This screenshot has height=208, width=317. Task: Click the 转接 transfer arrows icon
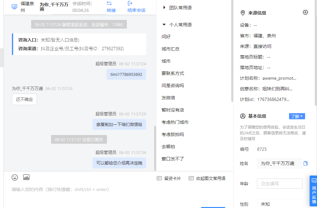109,3
